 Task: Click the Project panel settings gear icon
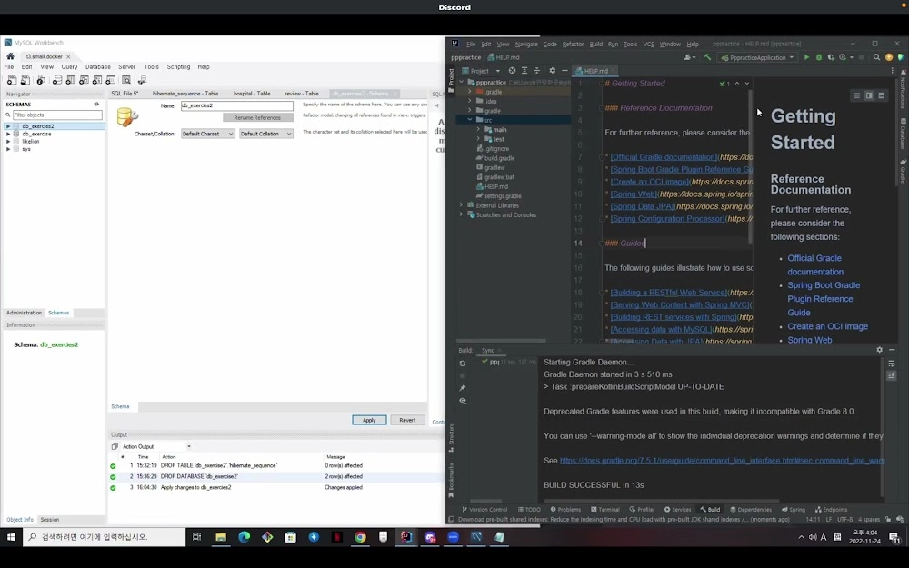tap(552, 71)
